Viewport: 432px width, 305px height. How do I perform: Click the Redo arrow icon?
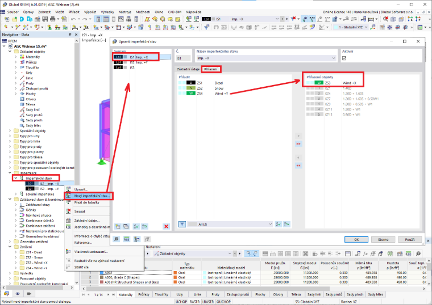click(85, 19)
